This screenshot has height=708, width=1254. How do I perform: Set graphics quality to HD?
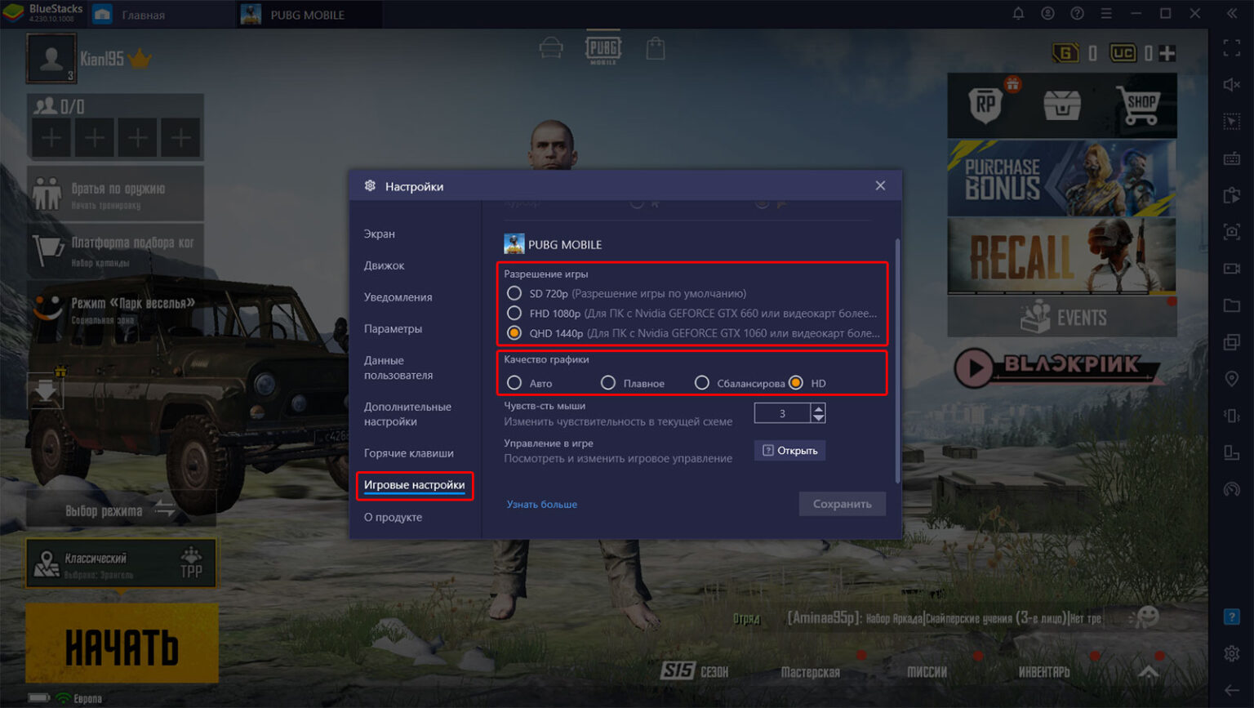[x=795, y=382]
